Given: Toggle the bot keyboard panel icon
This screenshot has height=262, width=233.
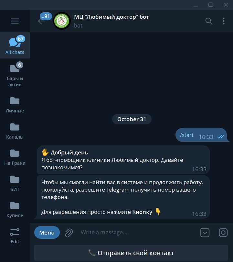Looking at the screenshot, I should (205, 232).
